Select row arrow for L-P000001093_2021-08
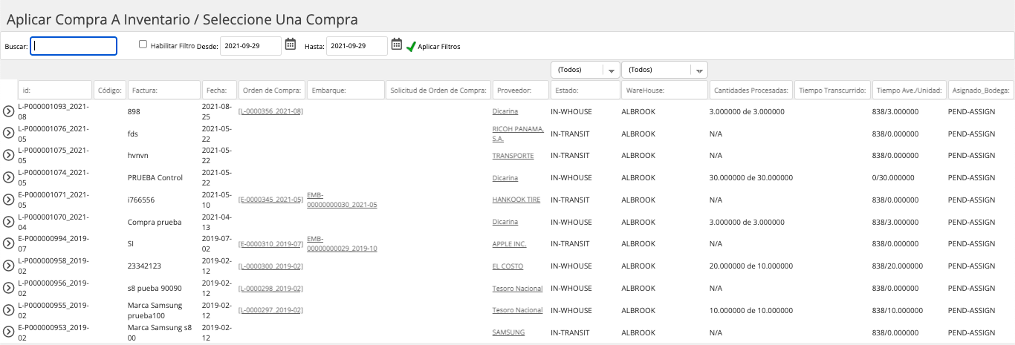Viewport: 1015px width, 345px height. point(9,111)
